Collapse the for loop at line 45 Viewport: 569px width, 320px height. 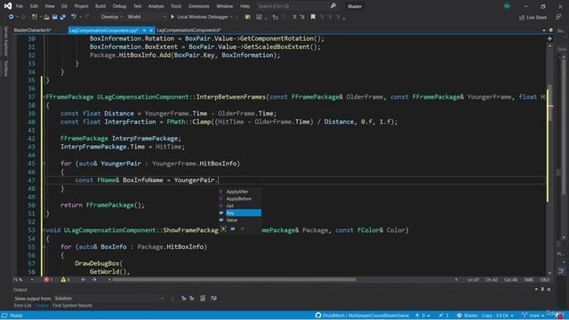pyautogui.click(x=44, y=164)
